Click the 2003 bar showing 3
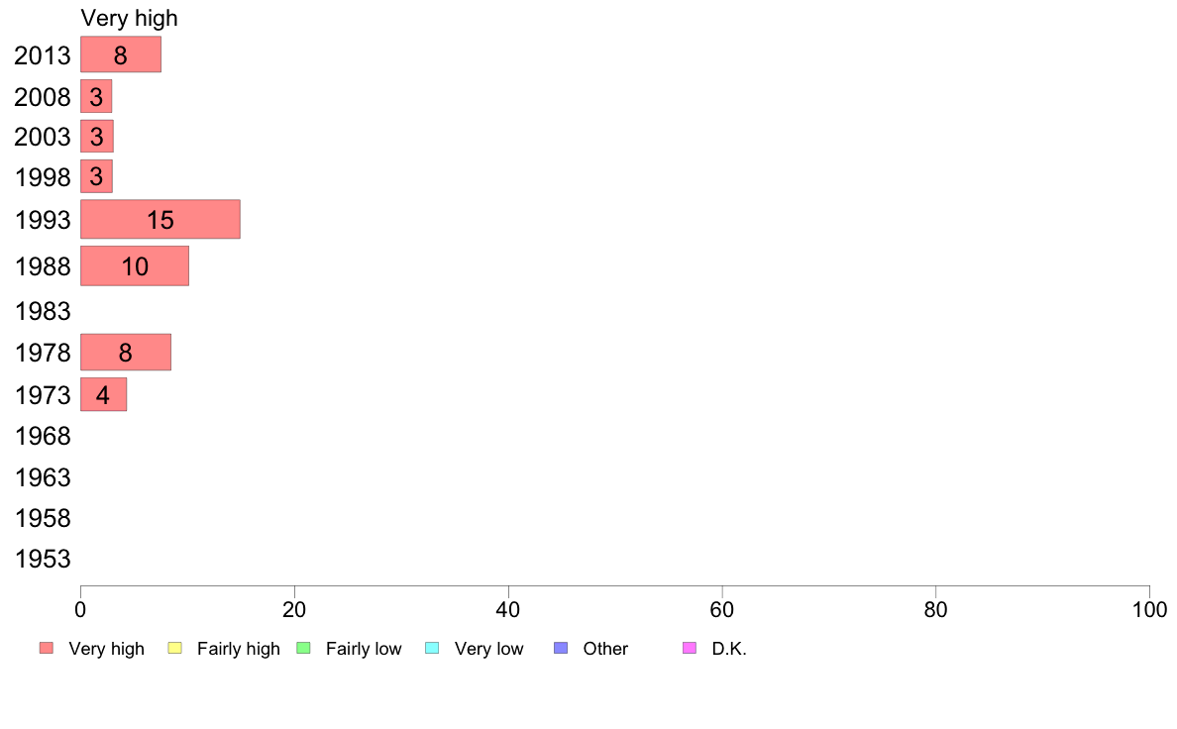This screenshot has height=729, width=1177. (97, 136)
